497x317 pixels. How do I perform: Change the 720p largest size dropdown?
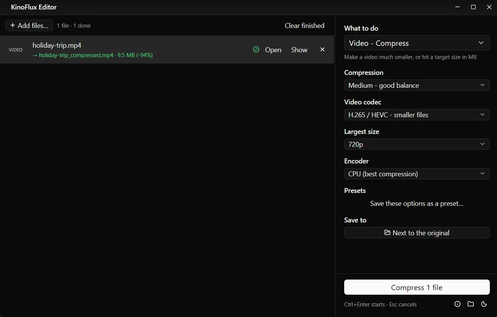click(417, 144)
